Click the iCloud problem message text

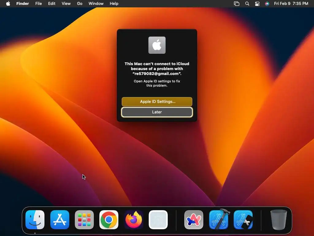(x=157, y=69)
